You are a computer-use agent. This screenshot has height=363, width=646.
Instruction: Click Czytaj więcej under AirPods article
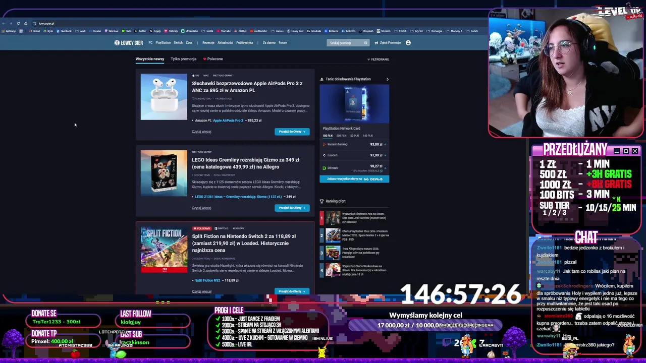pyautogui.click(x=201, y=132)
